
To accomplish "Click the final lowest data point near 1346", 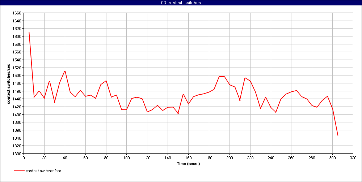I will tap(337, 135).
